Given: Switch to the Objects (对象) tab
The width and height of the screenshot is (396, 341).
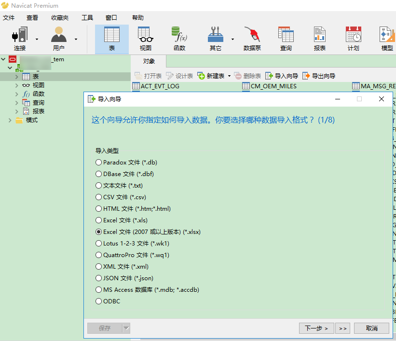Looking at the screenshot, I should pos(149,61).
